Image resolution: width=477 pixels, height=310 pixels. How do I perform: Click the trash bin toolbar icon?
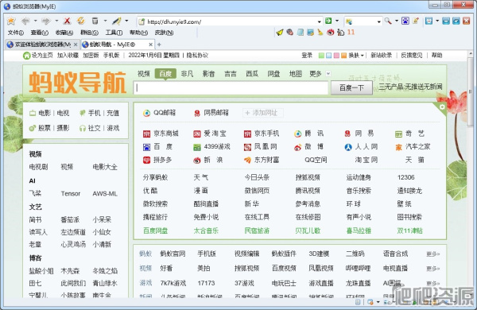tap(95, 21)
